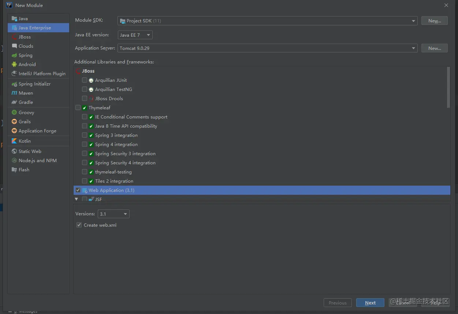Viewport: 458px width, 314px height.
Task: Open the Java EE version dropdown
Action: coord(135,35)
